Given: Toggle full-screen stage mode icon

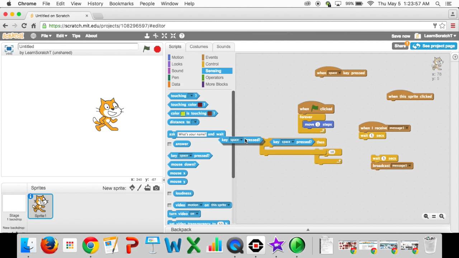Looking at the screenshot, I should point(9,48).
